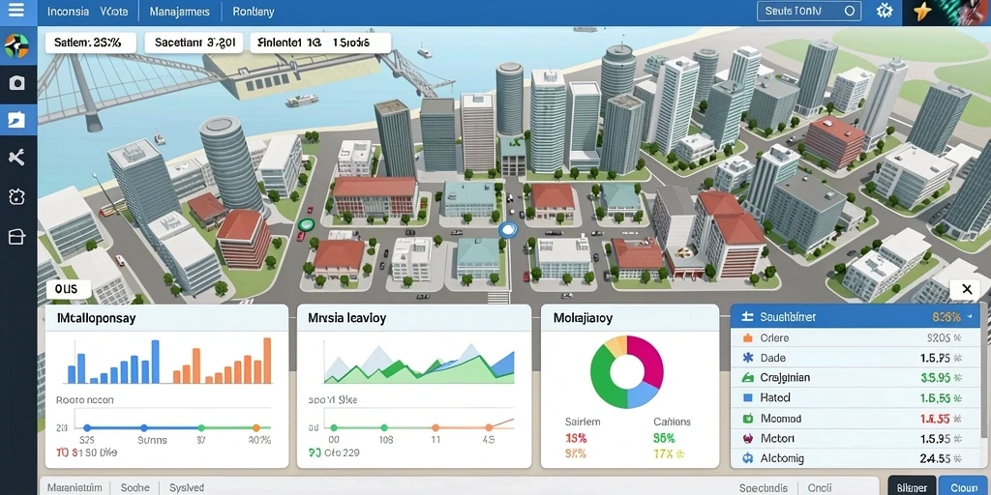Open the storage box icon in sidebar
Image resolution: width=991 pixels, height=495 pixels.
click(x=16, y=236)
